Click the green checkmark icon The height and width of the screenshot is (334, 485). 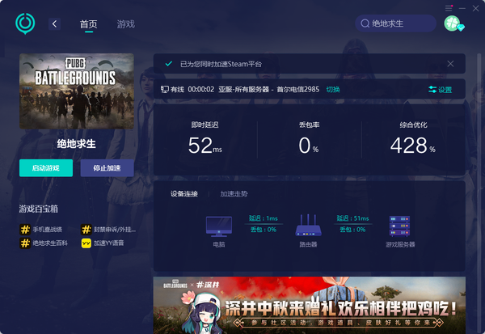coord(169,64)
